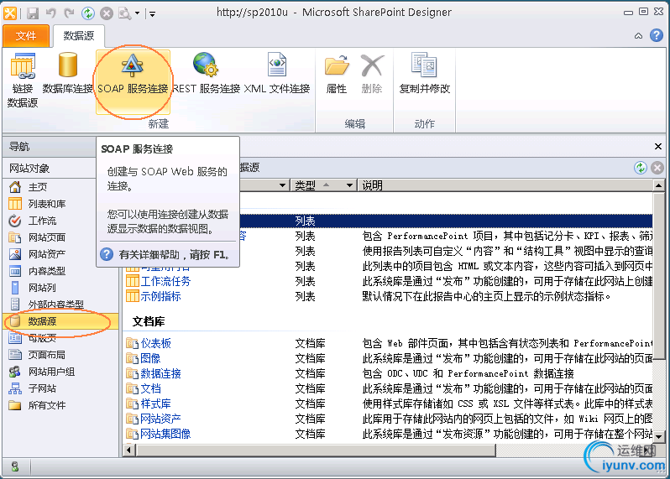This screenshot has width=670, height=479.
Task: Open 工作流 in navigation pane
Action: tap(42, 221)
